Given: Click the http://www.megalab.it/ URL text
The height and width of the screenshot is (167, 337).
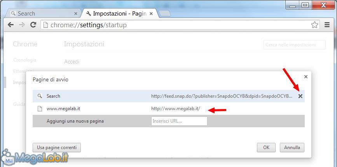Looking at the screenshot, I should (x=176, y=109).
